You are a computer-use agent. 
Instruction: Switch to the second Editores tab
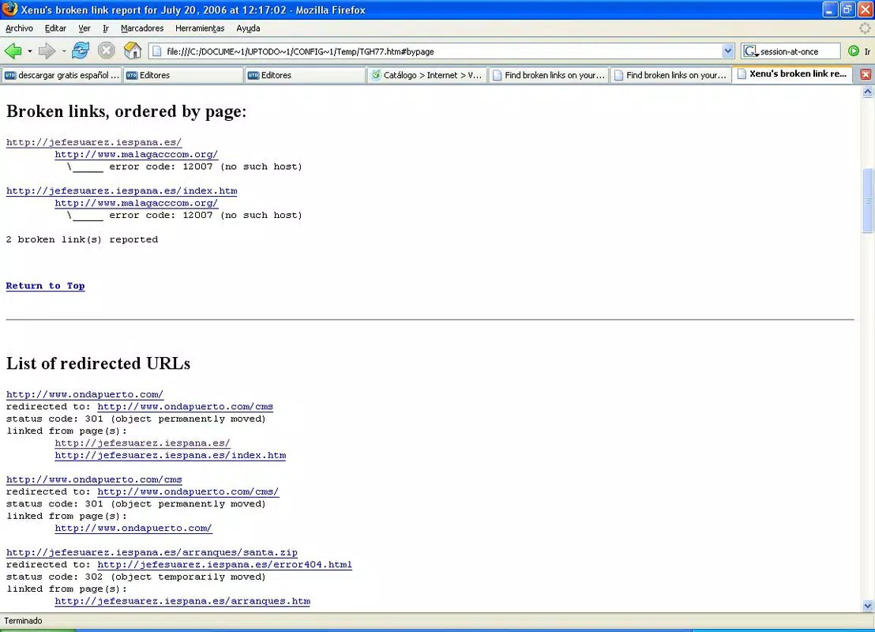(x=305, y=75)
